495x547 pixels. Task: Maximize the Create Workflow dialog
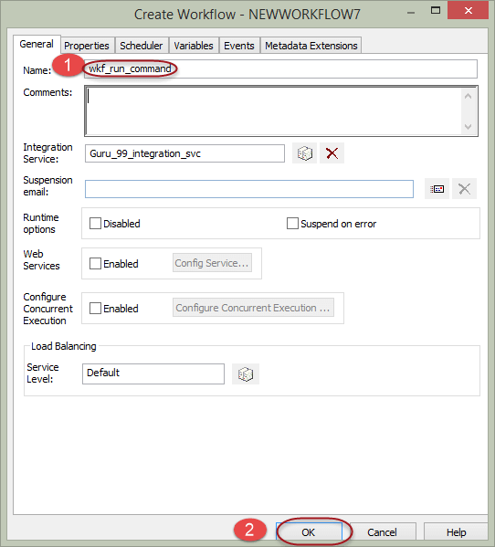(436, 10)
